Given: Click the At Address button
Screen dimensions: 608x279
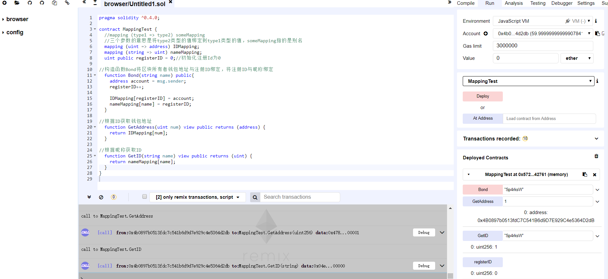Looking at the screenshot, I should pos(483,118).
